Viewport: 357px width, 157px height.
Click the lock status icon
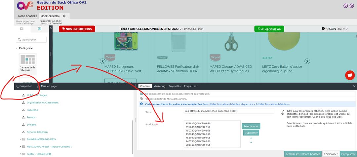[x=141, y=94]
